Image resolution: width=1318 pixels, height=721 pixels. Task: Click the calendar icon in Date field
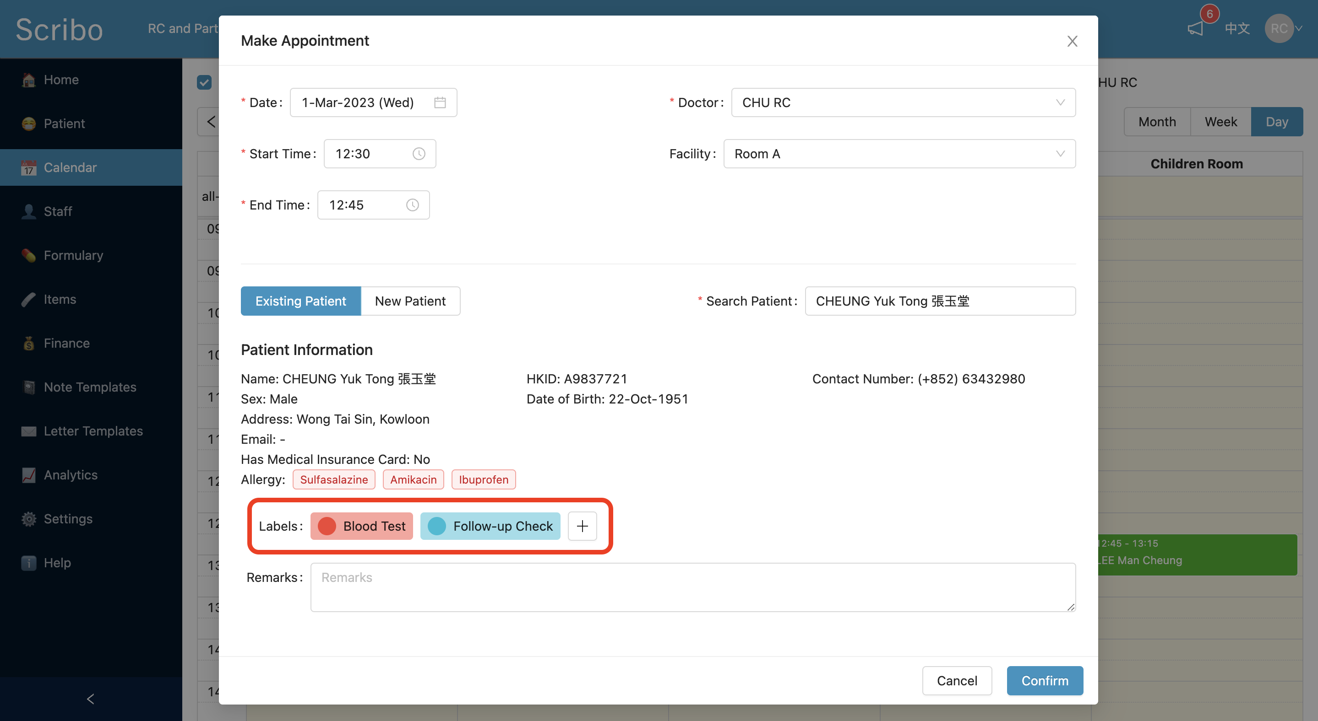(440, 103)
